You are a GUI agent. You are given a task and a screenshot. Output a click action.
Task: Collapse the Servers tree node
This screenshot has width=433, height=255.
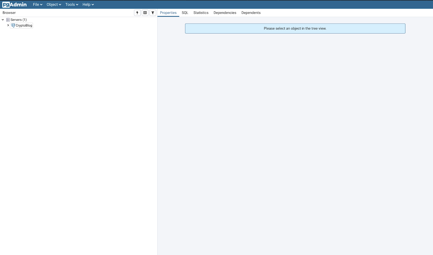coord(3,20)
